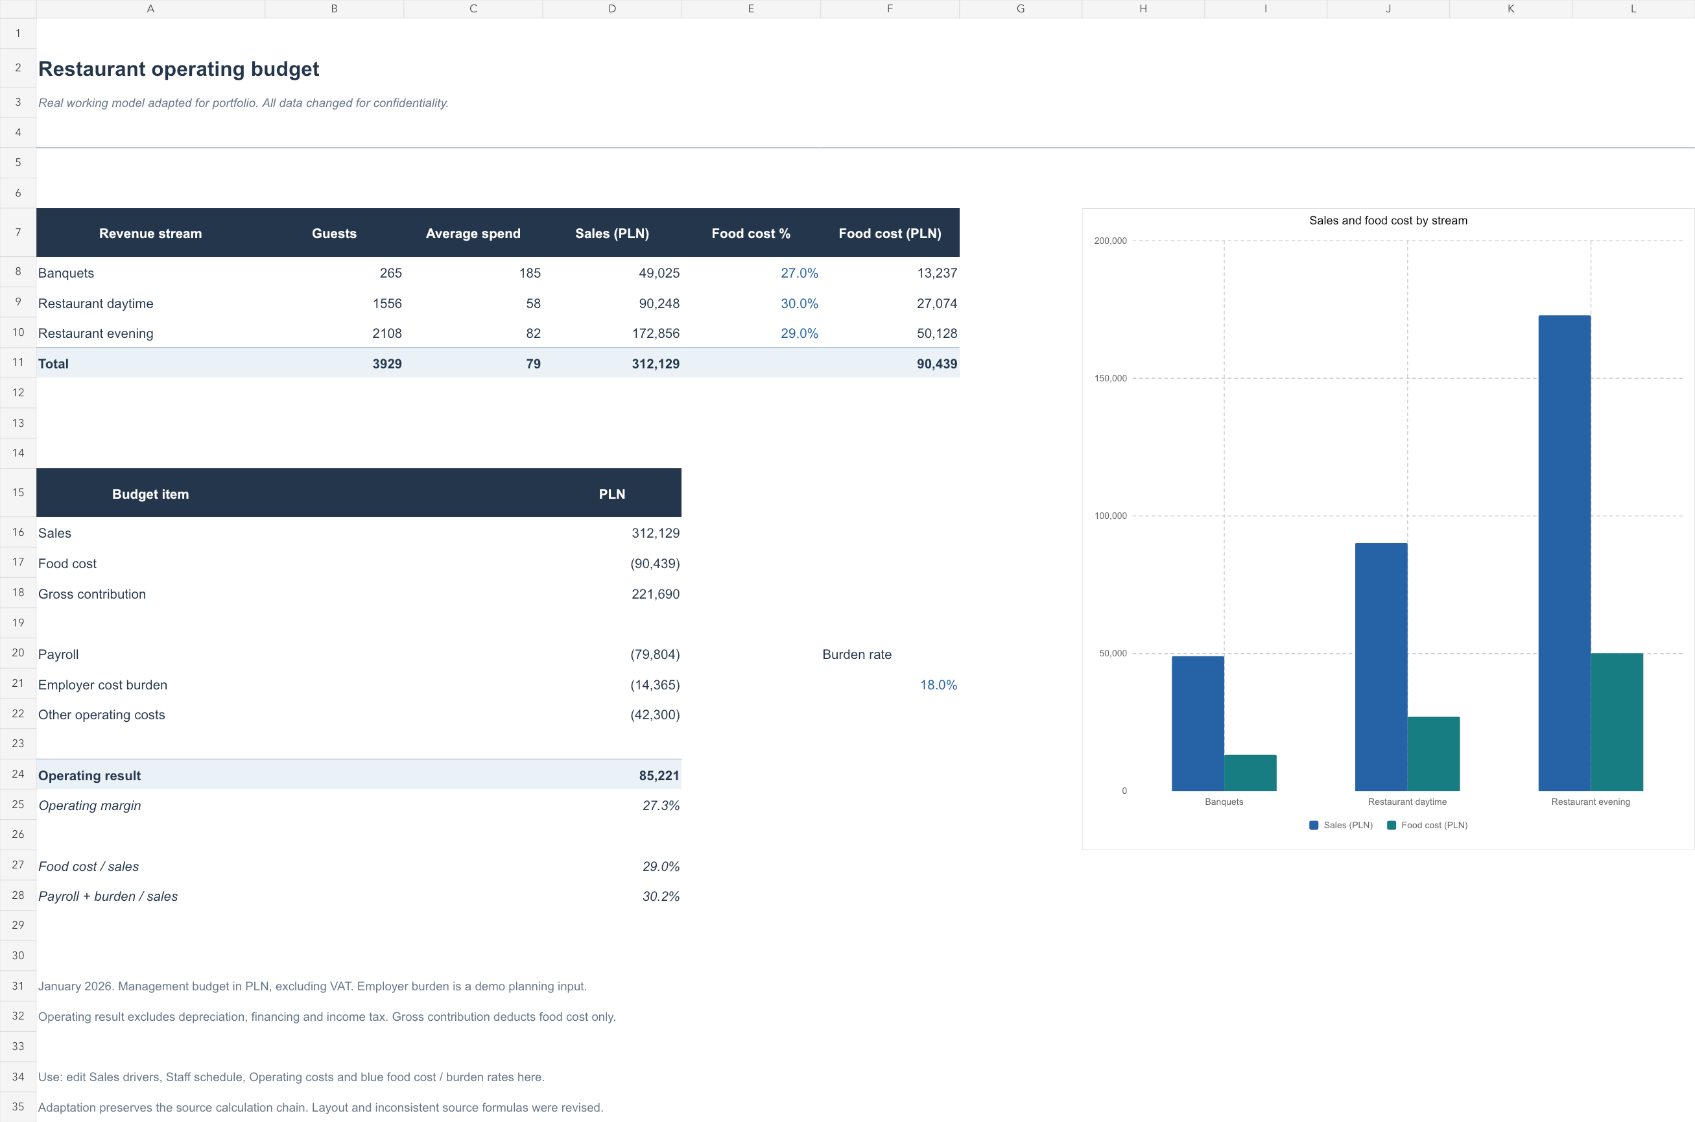
Task: Click the Banquets guests value 265
Action: 390,273
